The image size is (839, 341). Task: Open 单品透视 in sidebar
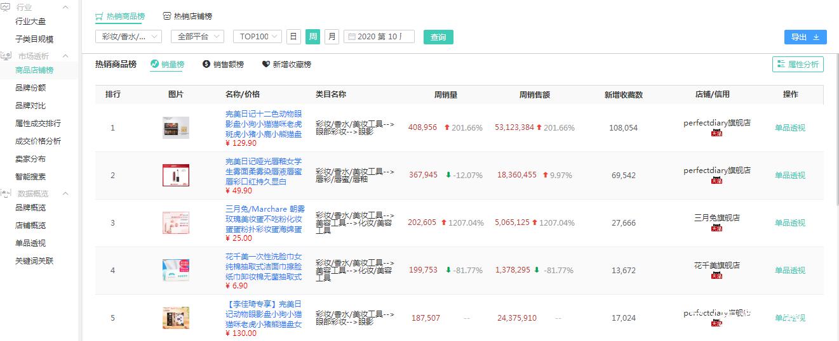click(30, 243)
